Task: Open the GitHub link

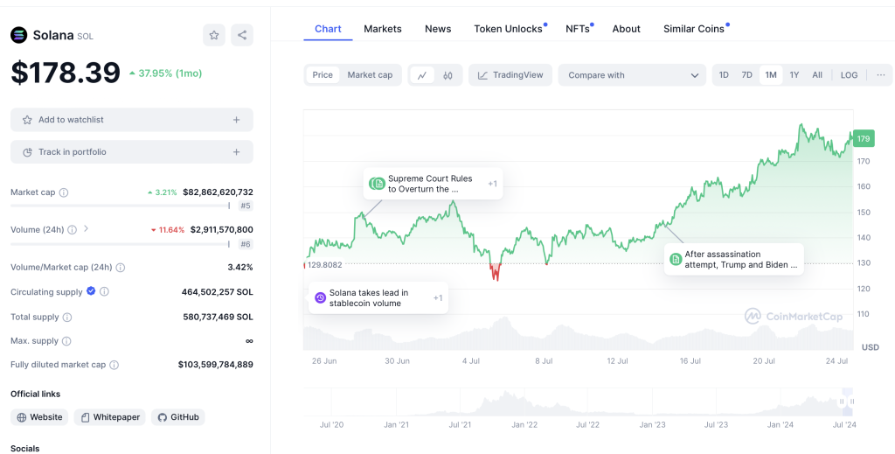Action: pyautogui.click(x=178, y=417)
